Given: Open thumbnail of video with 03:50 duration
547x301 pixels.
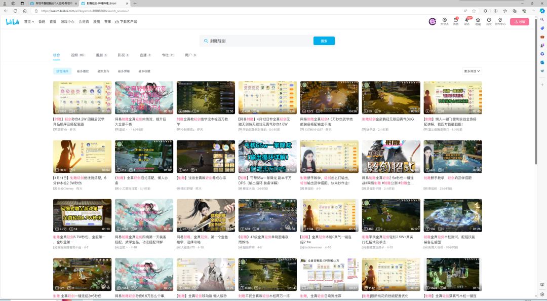Looking at the screenshot, I should 83,97.
